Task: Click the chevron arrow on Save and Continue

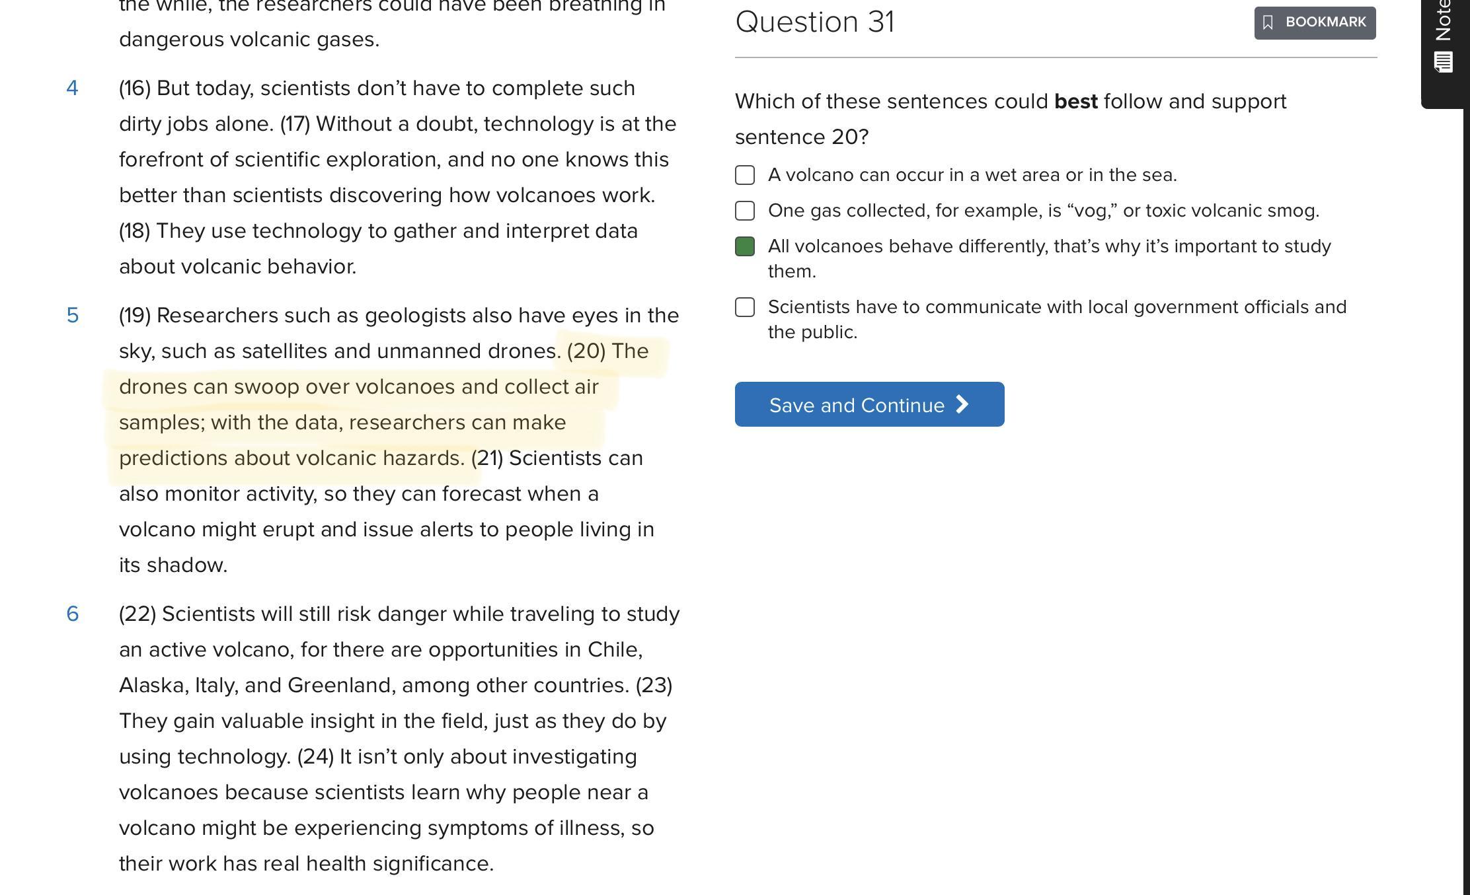Action: pyautogui.click(x=962, y=404)
